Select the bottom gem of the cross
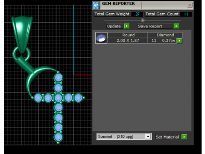205x154 pixels. pos(59,137)
